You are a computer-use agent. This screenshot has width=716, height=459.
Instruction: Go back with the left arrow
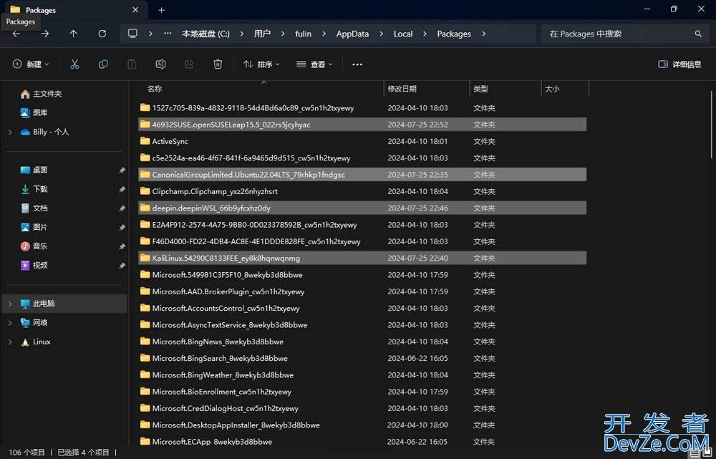tap(16, 34)
